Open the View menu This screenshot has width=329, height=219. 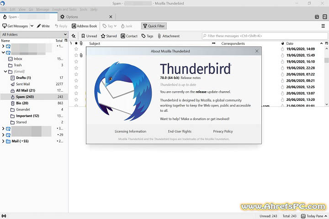(22, 9)
